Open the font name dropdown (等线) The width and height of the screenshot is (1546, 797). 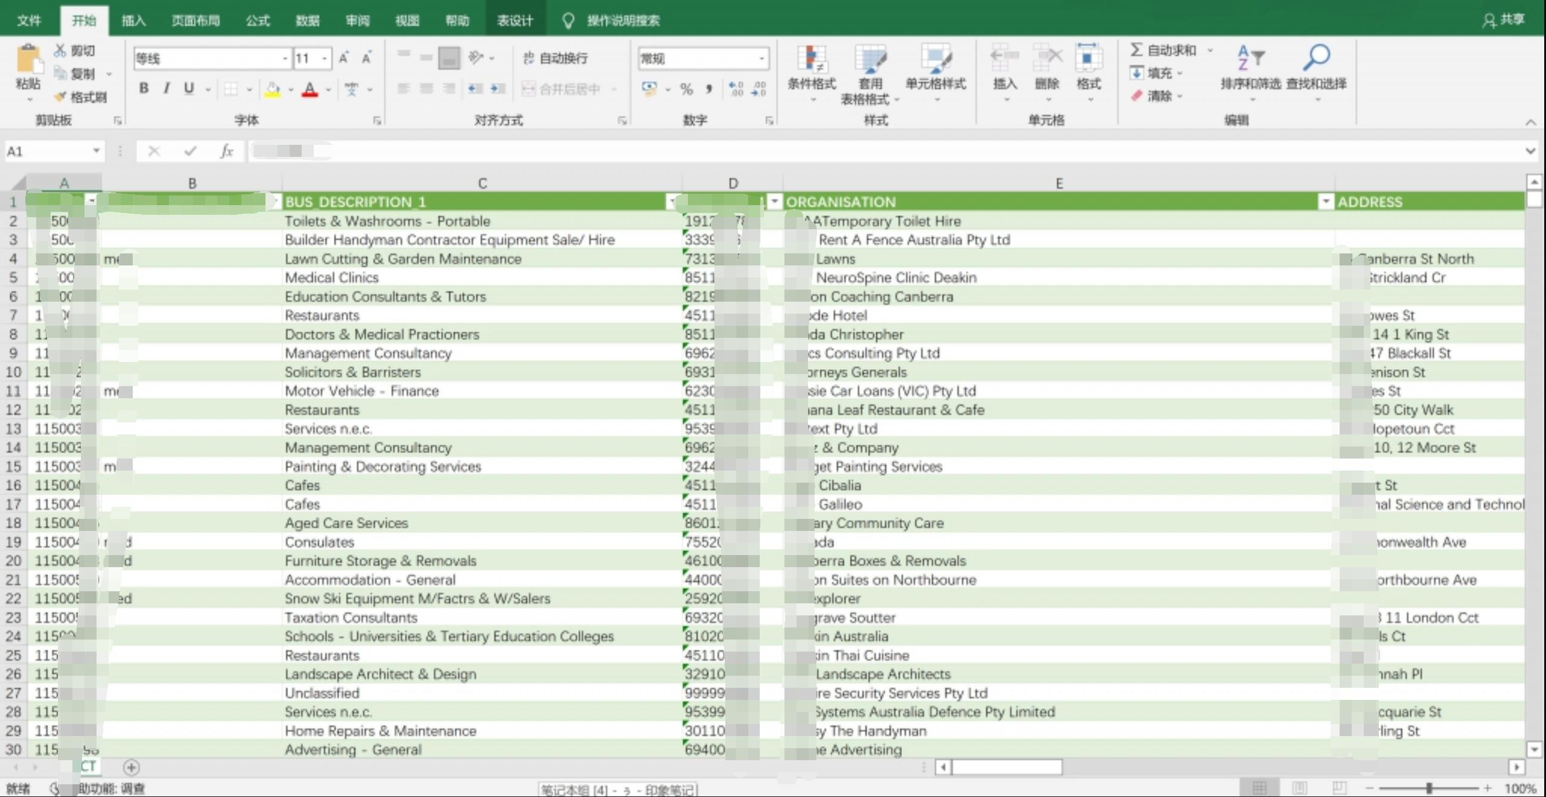click(285, 59)
